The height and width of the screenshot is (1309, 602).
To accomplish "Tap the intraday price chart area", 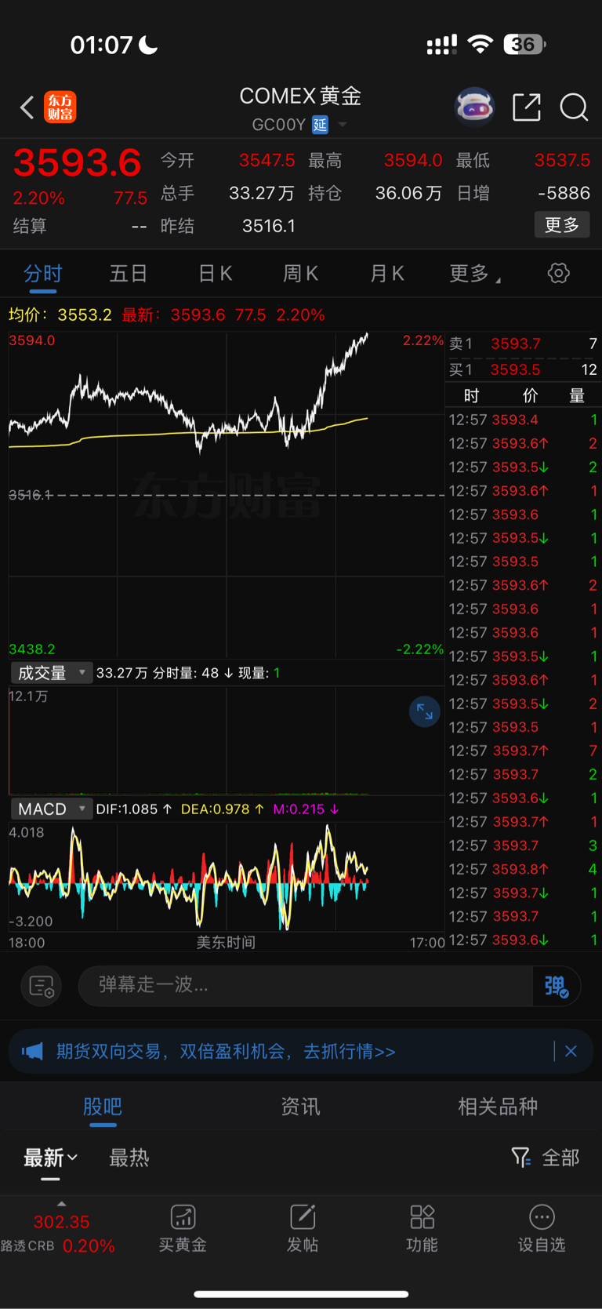I will point(227,495).
